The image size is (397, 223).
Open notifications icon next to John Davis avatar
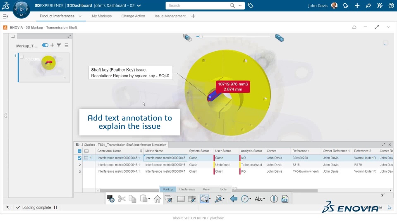click(x=346, y=5)
